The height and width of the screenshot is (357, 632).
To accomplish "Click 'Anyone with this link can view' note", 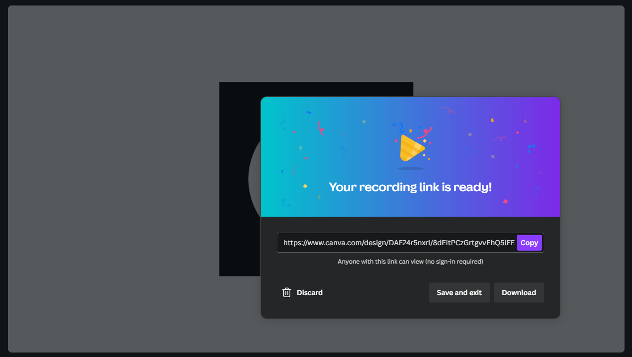I will (x=411, y=261).
